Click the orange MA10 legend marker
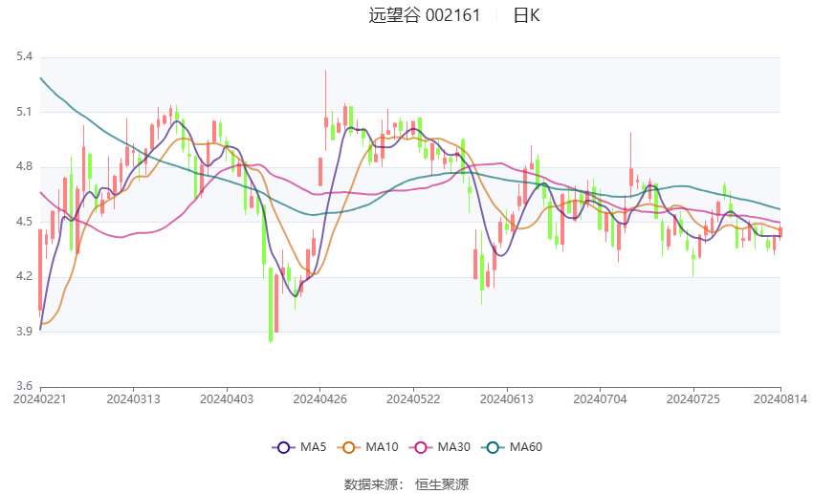 tap(349, 447)
